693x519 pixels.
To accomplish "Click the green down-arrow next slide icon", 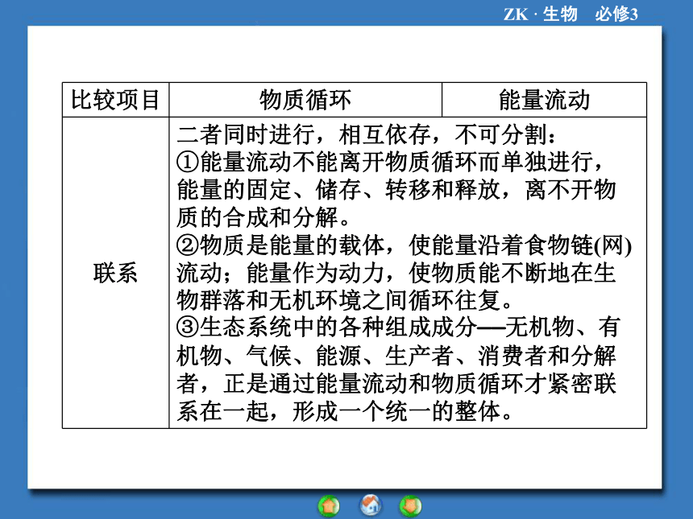I will tap(411, 506).
